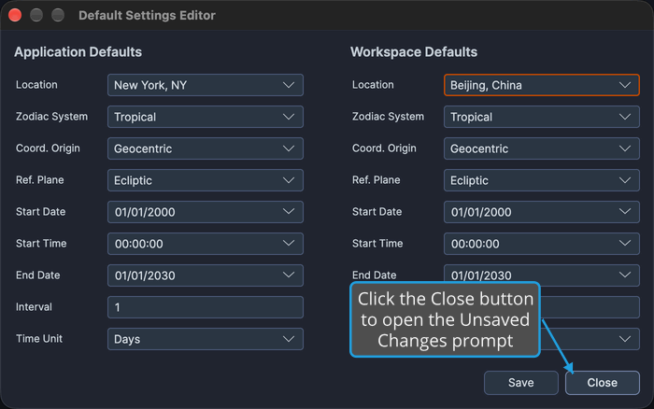Click the Close button
The height and width of the screenshot is (409, 654).
click(x=603, y=383)
